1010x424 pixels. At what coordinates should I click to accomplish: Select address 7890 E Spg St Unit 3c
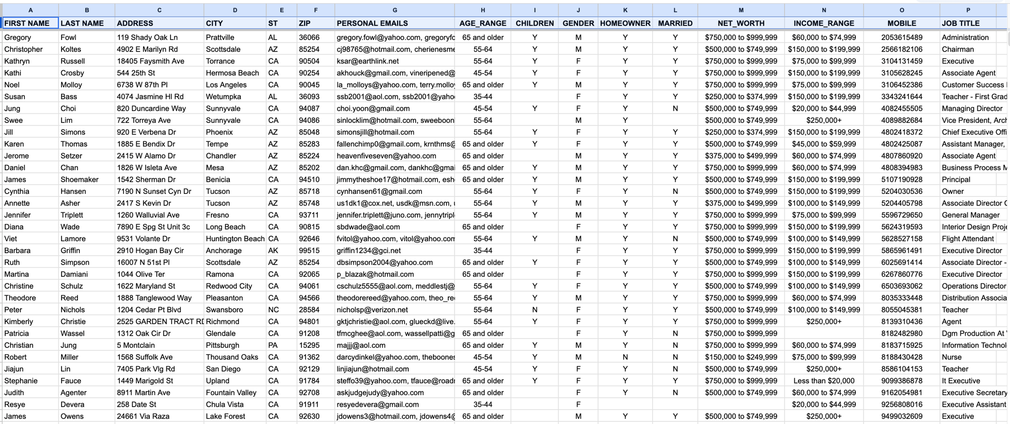coord(159,226)
